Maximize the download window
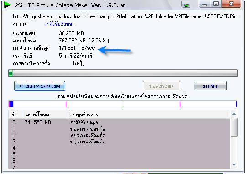 (216, 4)
